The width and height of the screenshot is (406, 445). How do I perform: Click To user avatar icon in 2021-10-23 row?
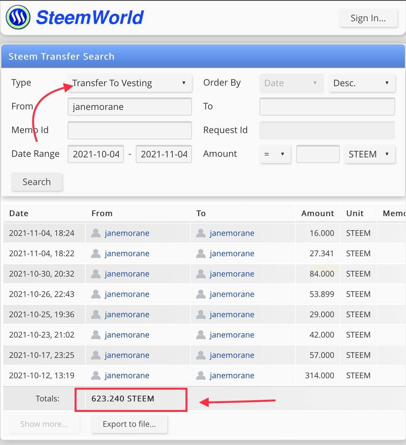pos(201,335)
